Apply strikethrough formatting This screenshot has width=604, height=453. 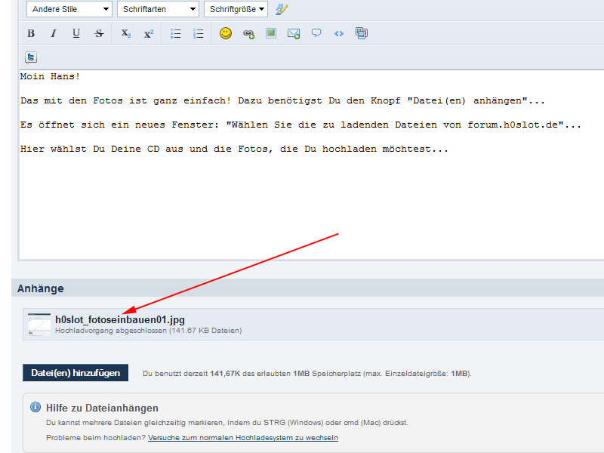99,33
